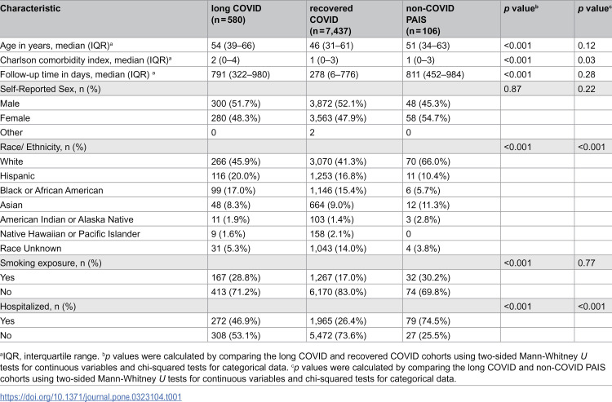Select the non-COVID PAIS (n=106) header
Screen dimensions: 612x402
430,20
